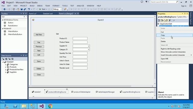Image resolution: width=193 pixels, height=109 pixels.
Task: Click the Undo arrow toolbar icon
Action: [29, 9]
